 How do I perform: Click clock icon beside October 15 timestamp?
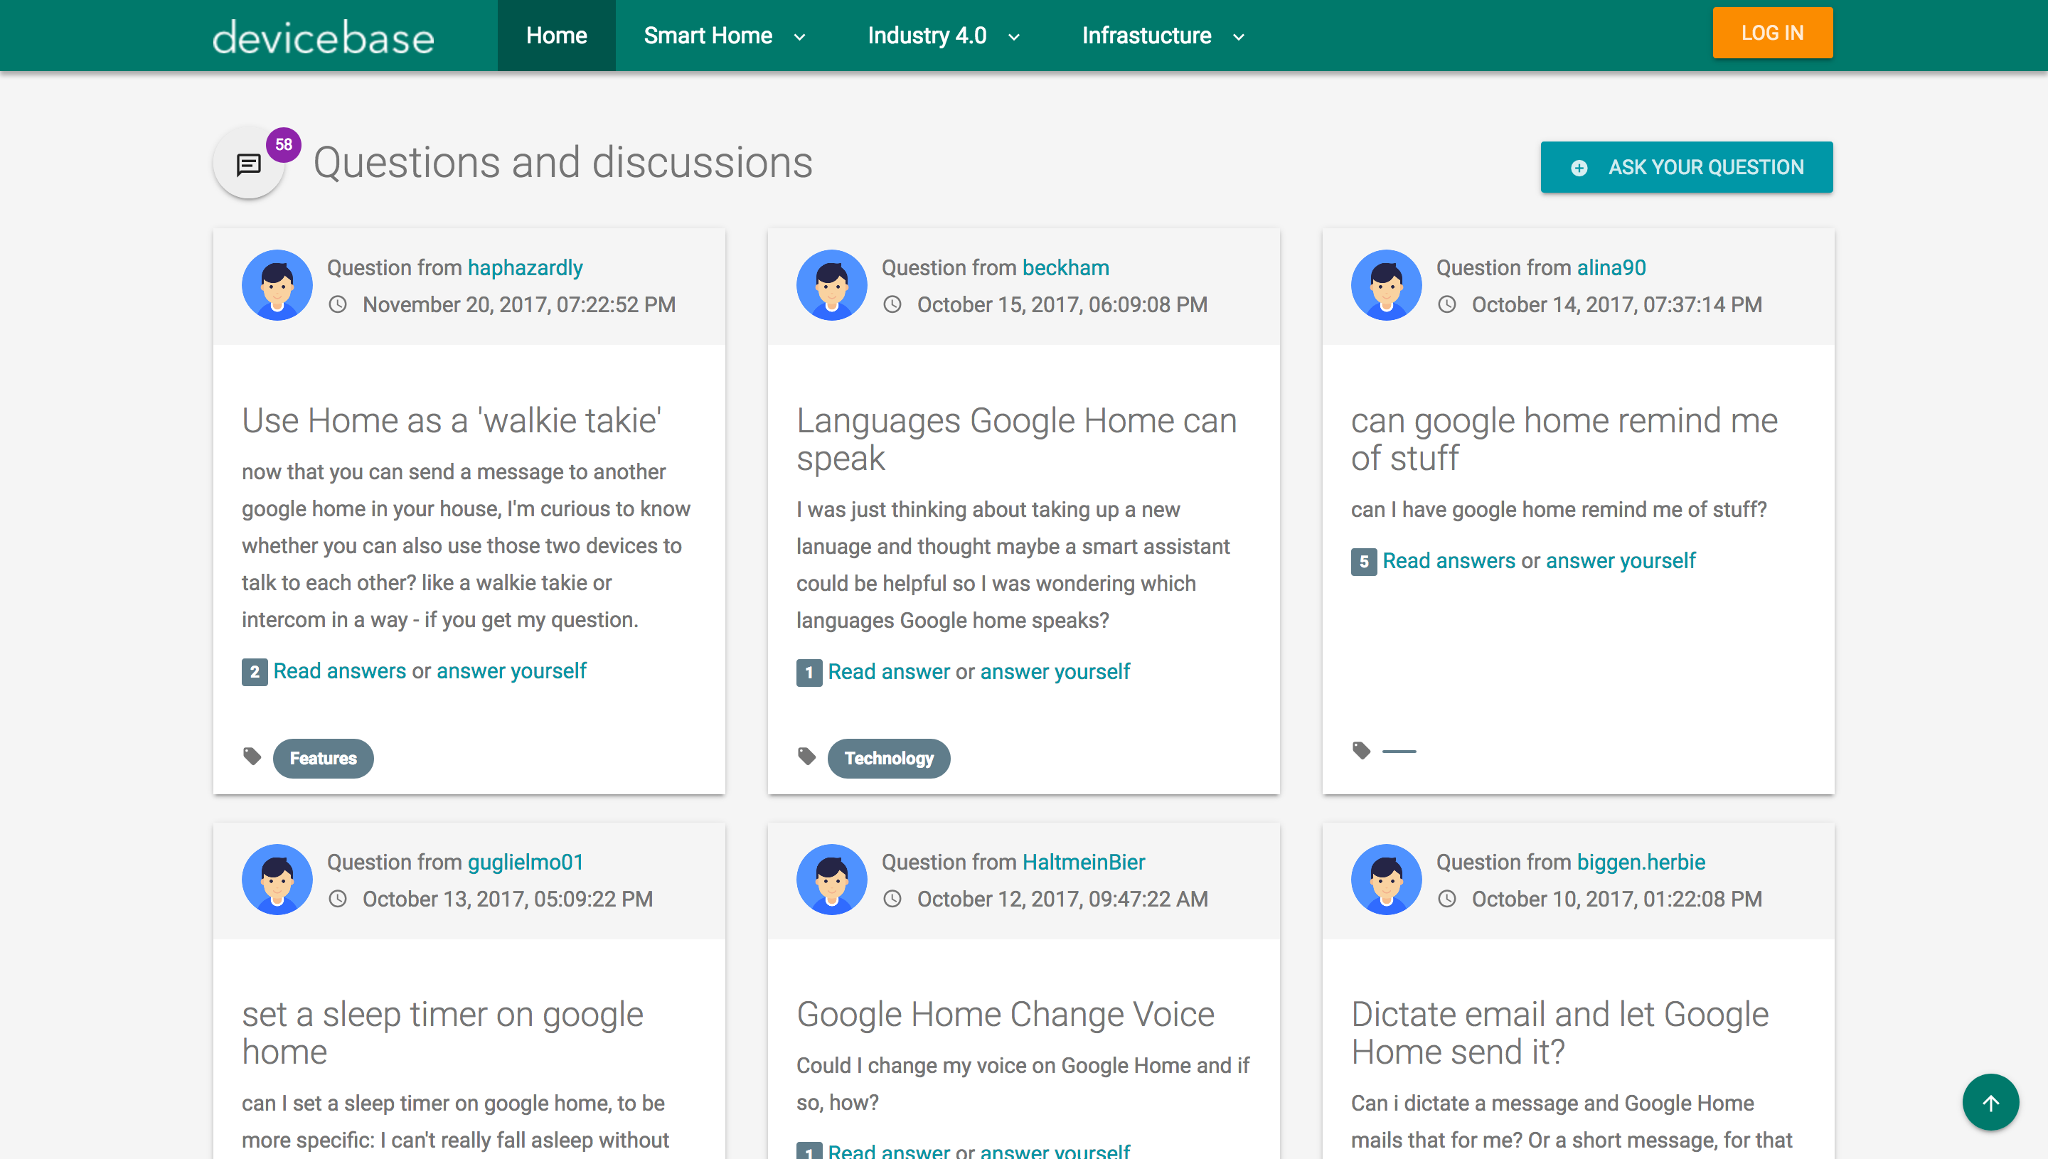click(x=893, y=304)
